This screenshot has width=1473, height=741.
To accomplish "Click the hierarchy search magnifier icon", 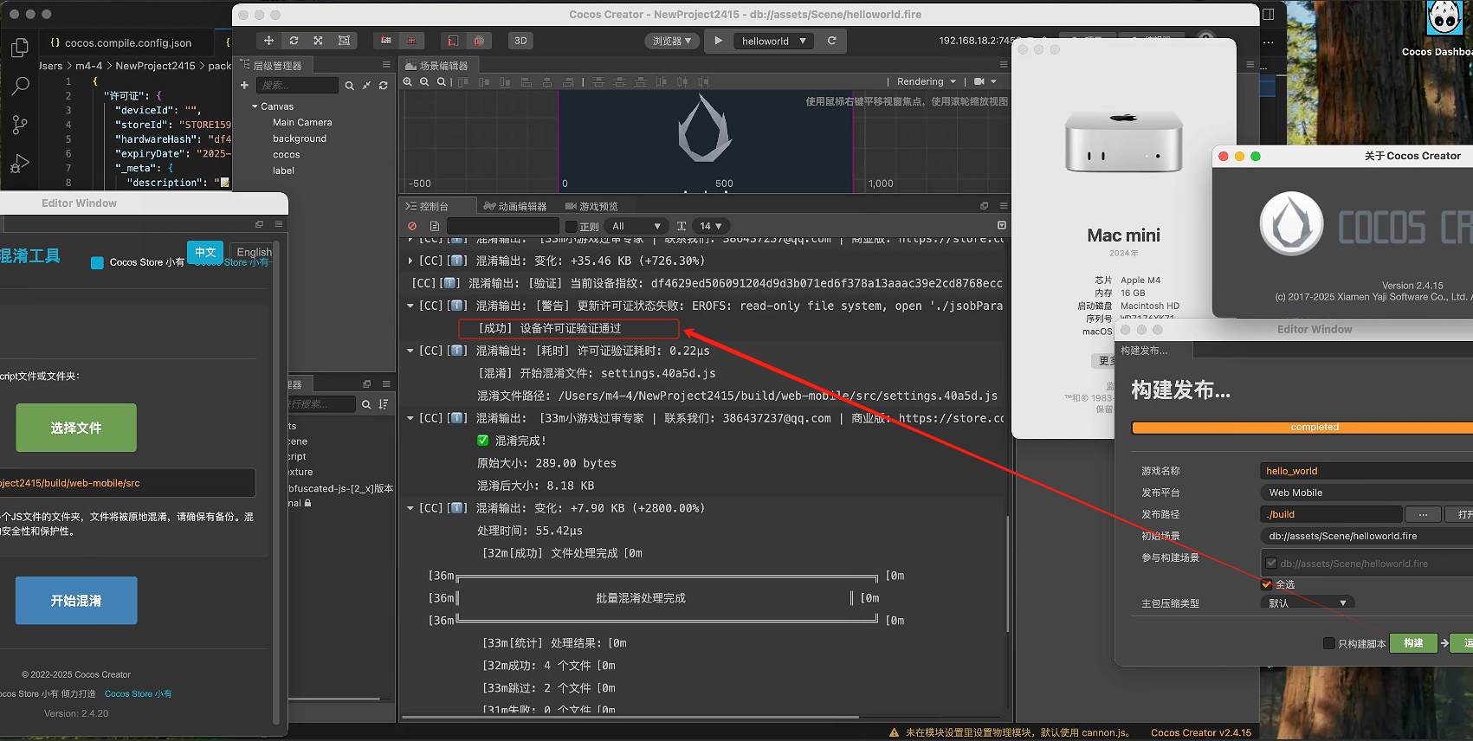I will point(349,86).
